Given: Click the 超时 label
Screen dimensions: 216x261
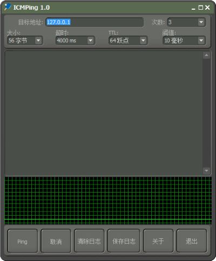Looking at the screenshot, I should pyautogui.click(x=62, y=33).
